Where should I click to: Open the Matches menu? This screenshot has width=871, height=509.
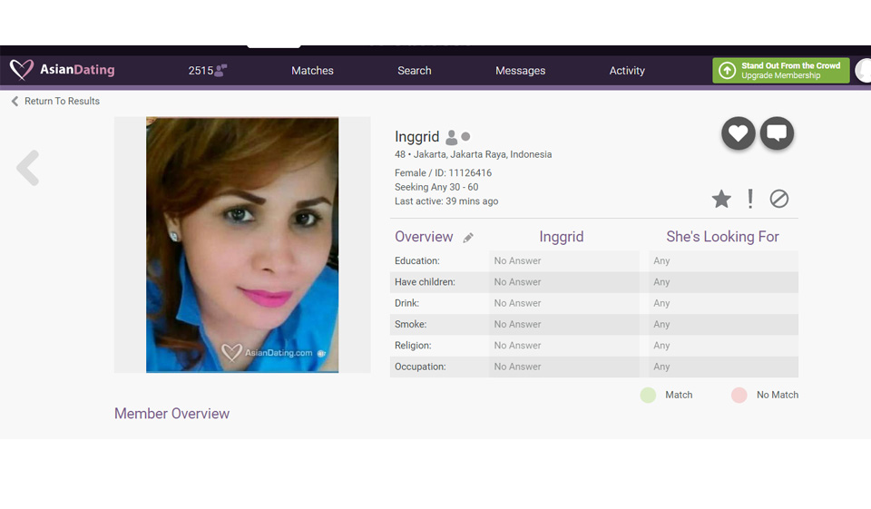pos(312,71)
